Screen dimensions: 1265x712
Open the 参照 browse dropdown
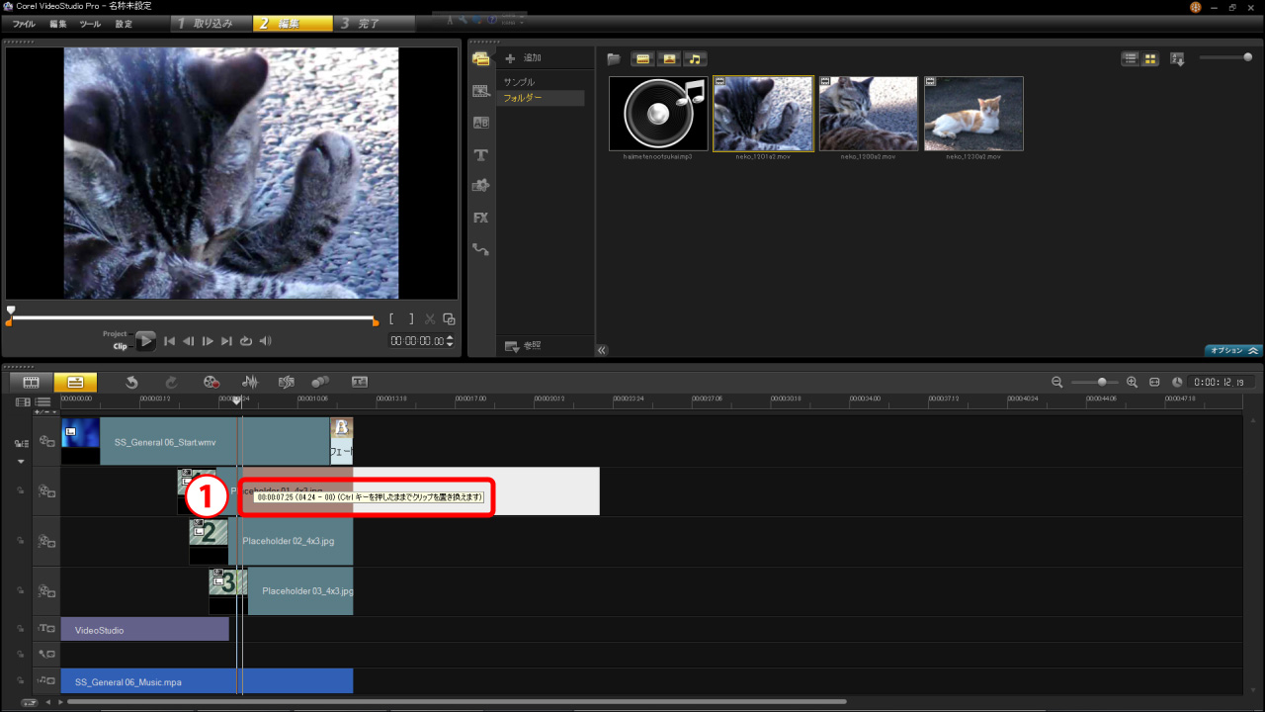523,346
